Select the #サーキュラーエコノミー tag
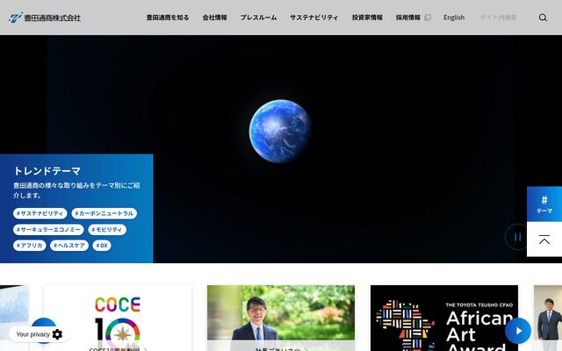Screen dimensions: 562x351 click(x=48, y=230)
